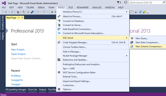Click the blue sync arrows toolbar icon
The height and width of the screenshot is (96, 166).
tap(140, 12)
